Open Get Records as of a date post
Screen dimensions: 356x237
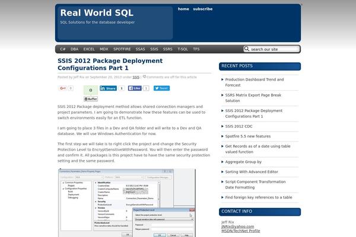pyautogui.click(x=258, y=149)
